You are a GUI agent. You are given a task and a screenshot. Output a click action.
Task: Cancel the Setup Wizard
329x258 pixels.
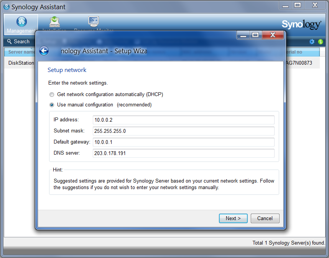tap(265, 218)
